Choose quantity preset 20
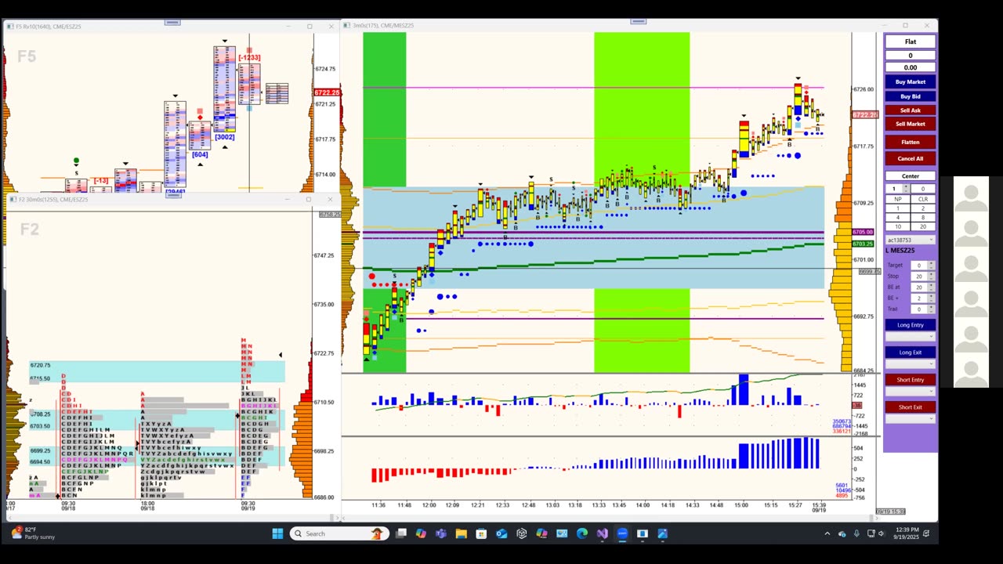The image size is (1003, 564). [923, 227]
